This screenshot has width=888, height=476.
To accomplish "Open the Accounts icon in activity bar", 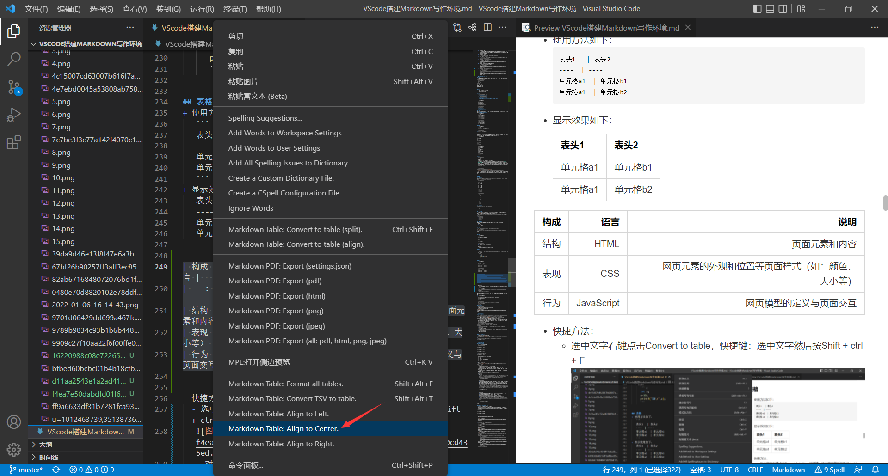I will [14, 422].
